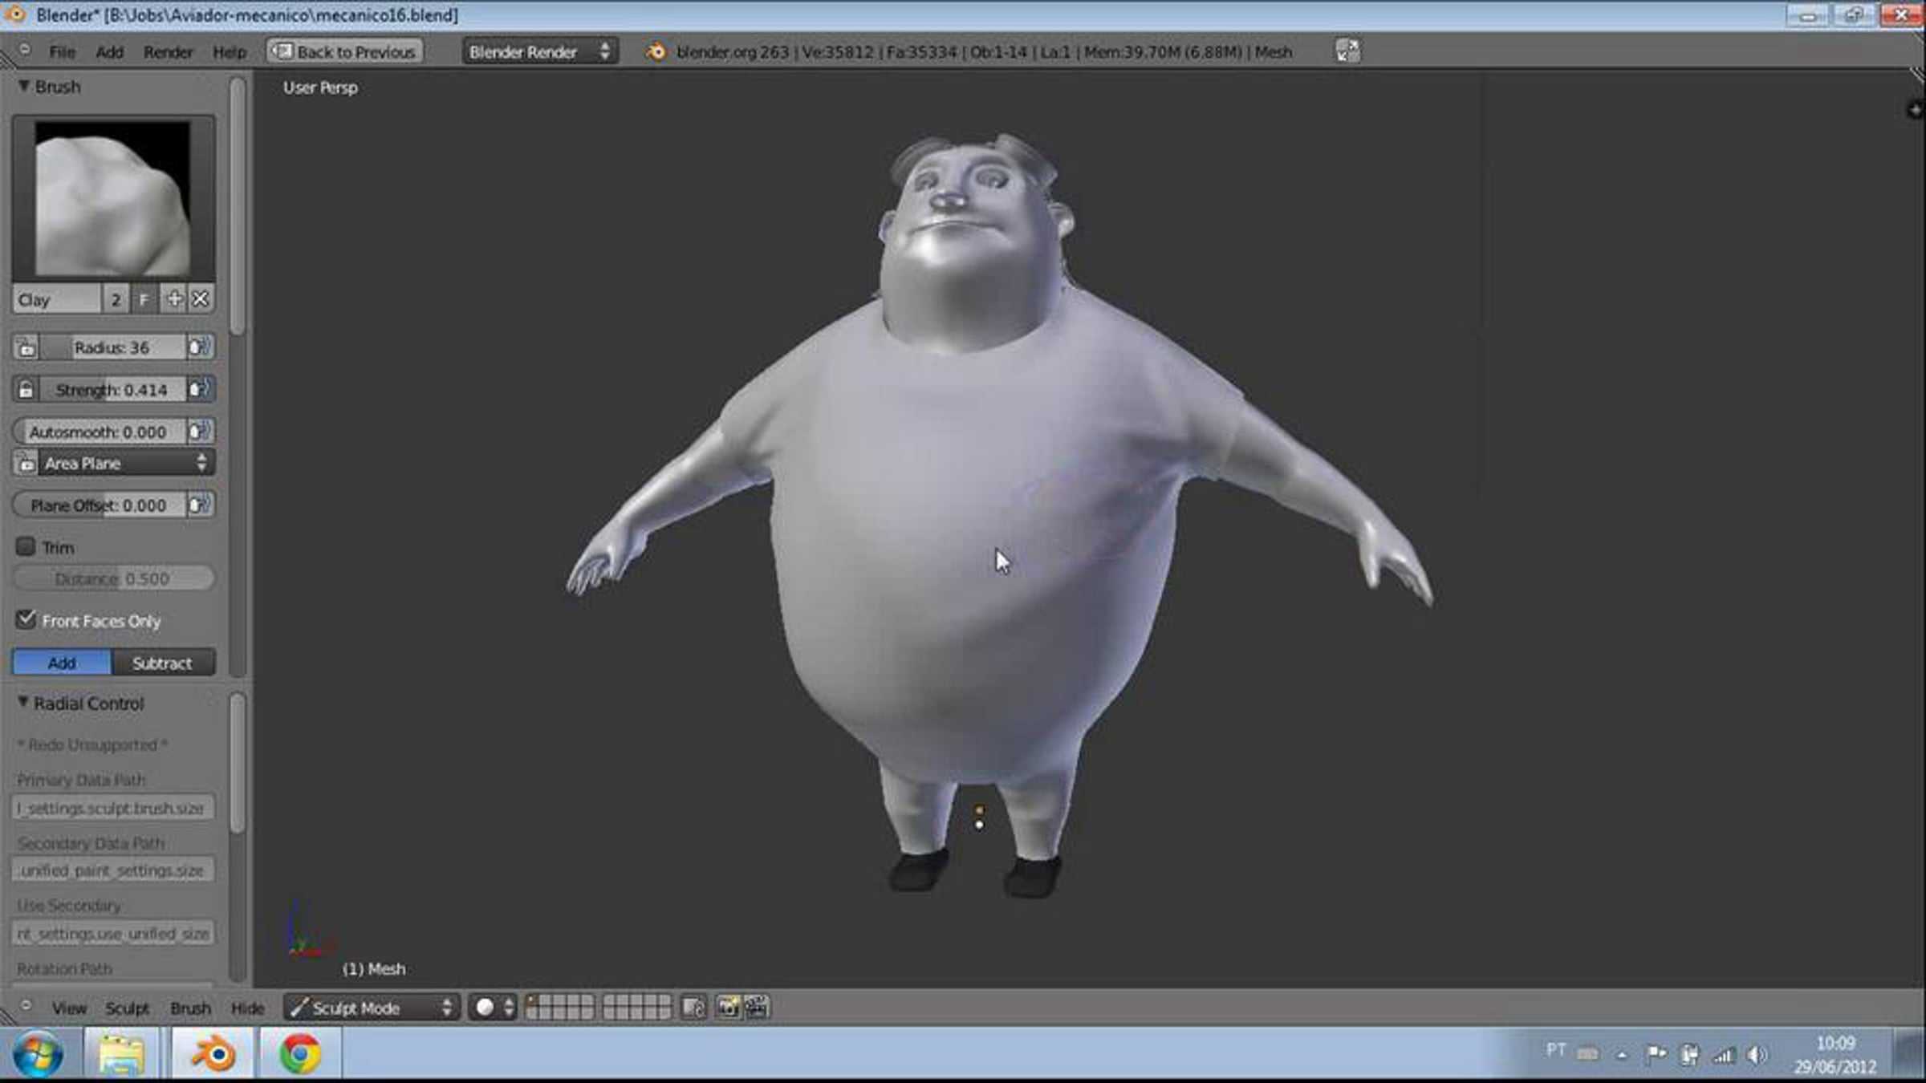1926x1083 pixels.
Task: Click the network signal icon in system tray
Action: 1723,1056
